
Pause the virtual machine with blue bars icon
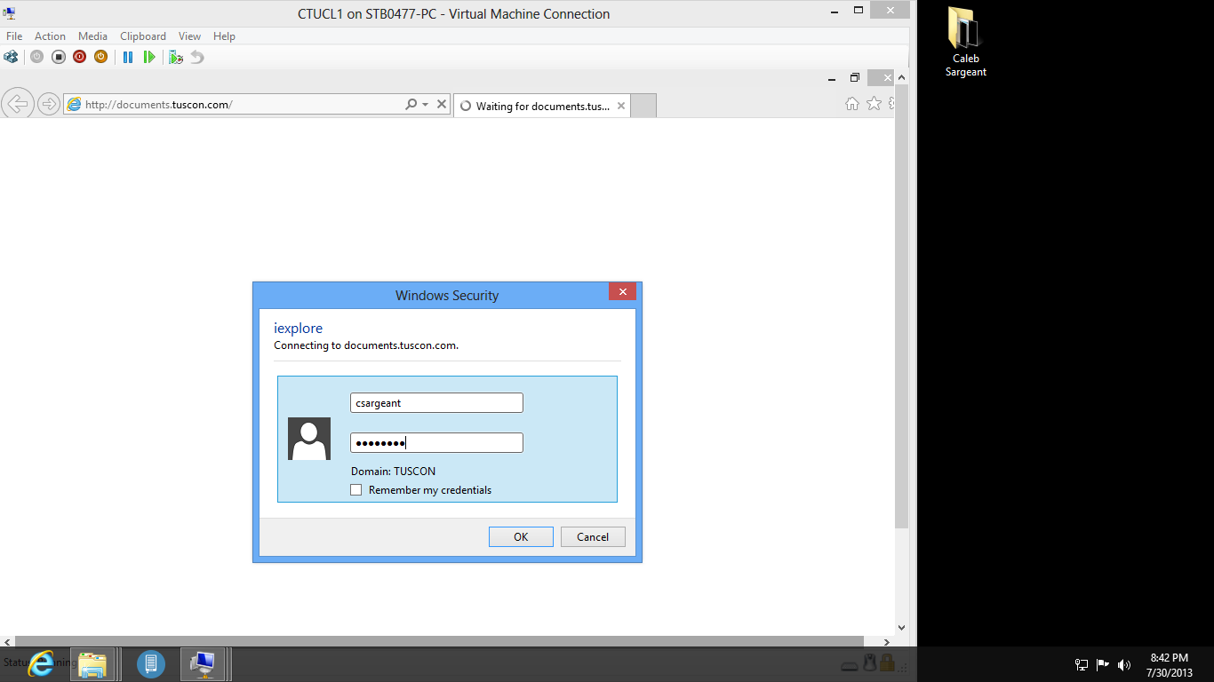[128, 57]
